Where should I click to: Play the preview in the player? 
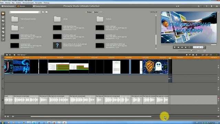point(175,48)
